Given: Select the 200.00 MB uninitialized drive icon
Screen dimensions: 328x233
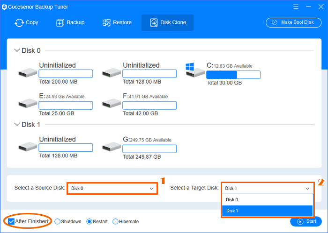Looking at the screenshot, I should click(x=28, y=73).
